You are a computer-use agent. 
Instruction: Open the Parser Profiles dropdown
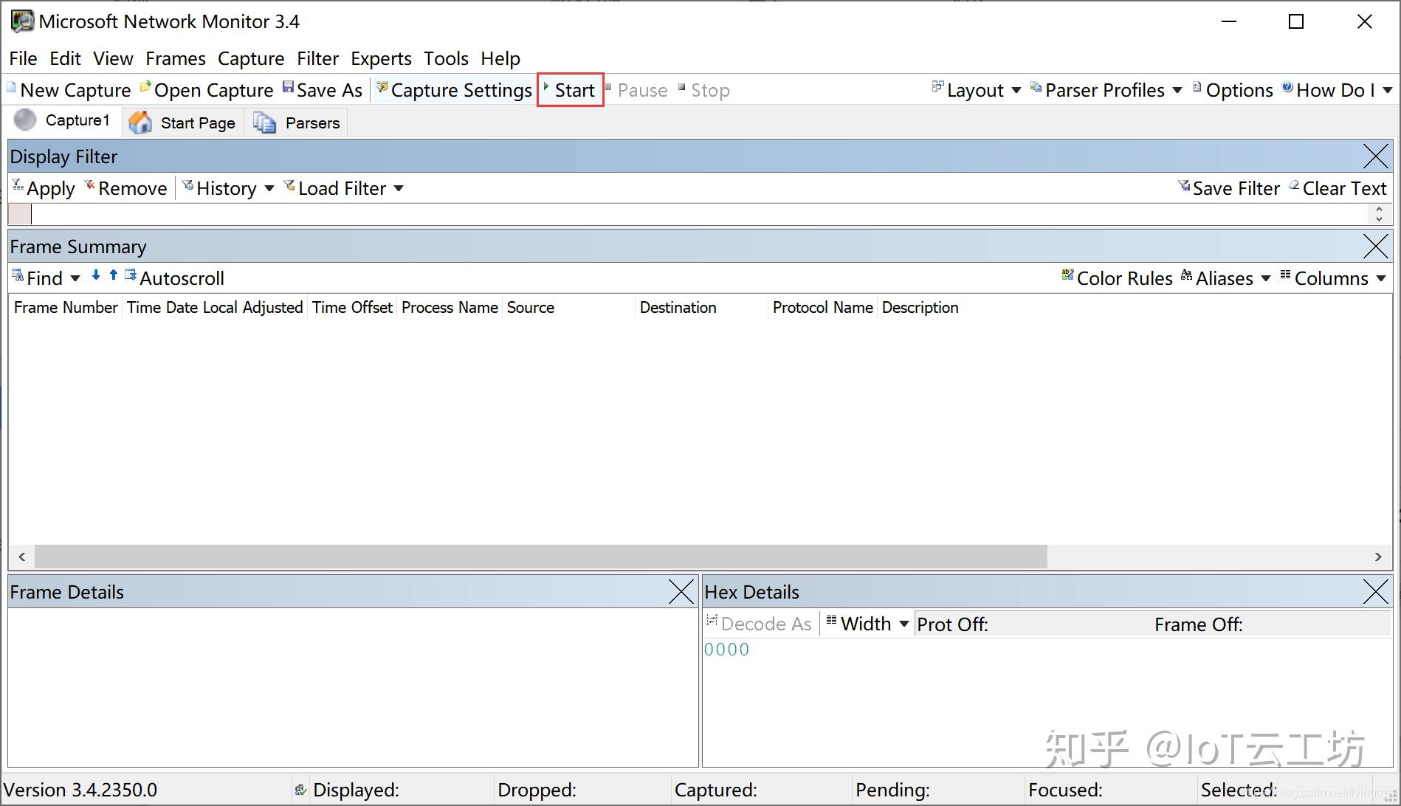pyautogui.click(x=1106, y=89)
